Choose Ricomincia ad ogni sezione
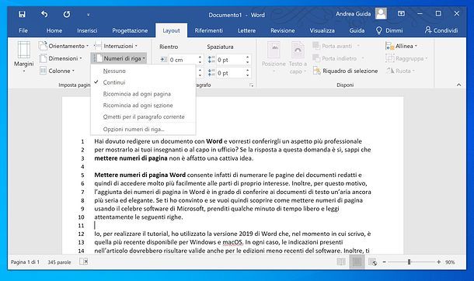The height and width of the screenshot is (281, 474). click(x=138, y=106)
